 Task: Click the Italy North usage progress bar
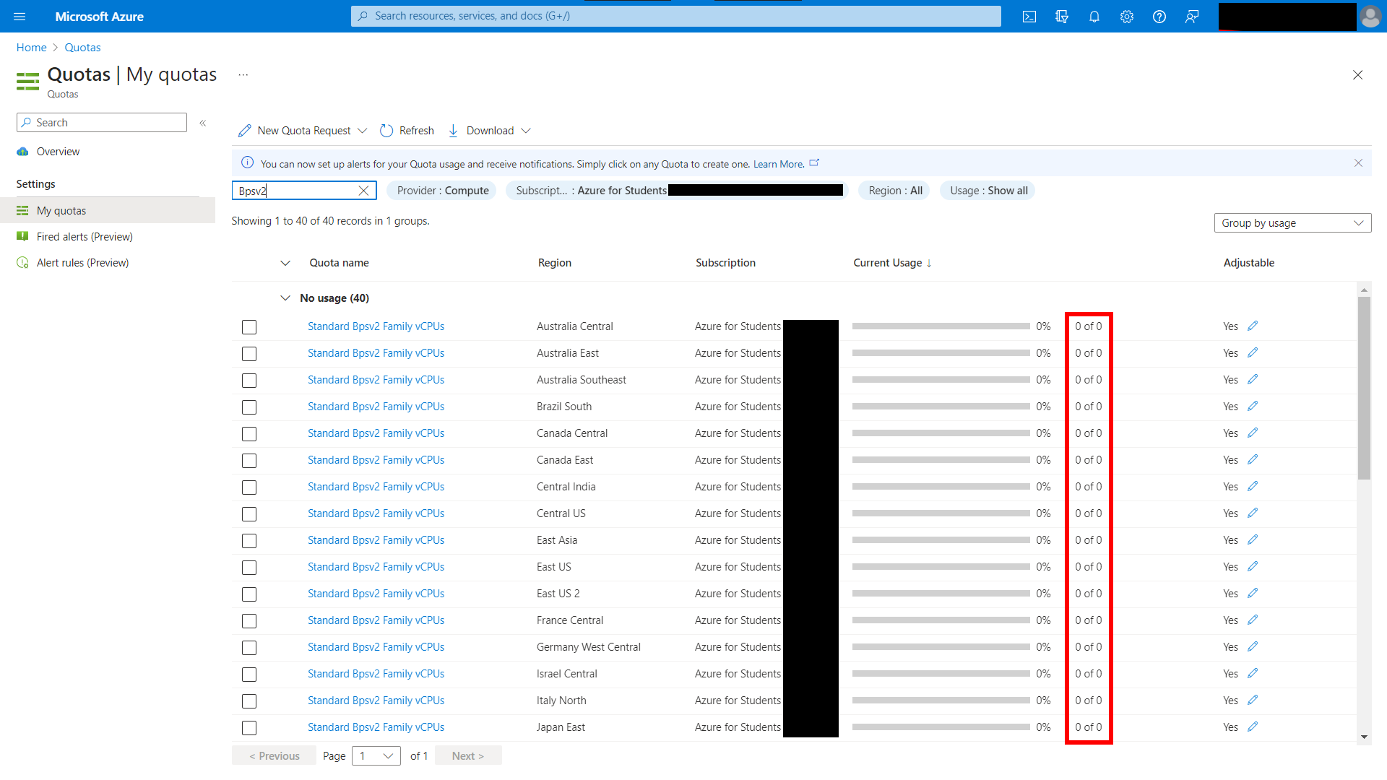[941, 701]
